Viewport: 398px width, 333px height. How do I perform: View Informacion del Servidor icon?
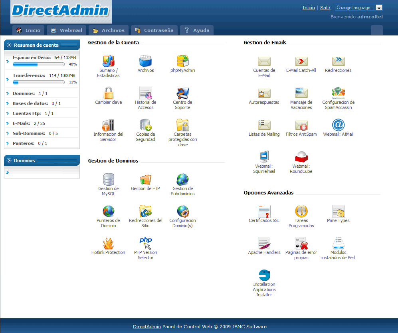(x=109, y=125)
